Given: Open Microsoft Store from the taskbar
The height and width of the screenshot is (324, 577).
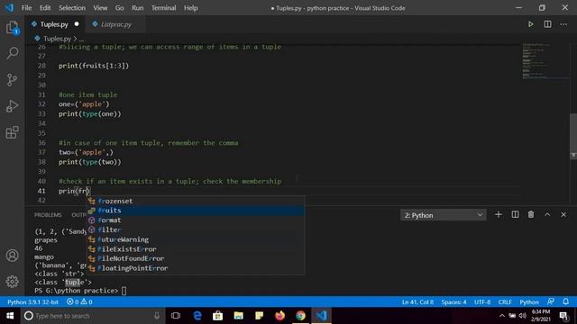Looking at the screenshot, I should point(218,316).
